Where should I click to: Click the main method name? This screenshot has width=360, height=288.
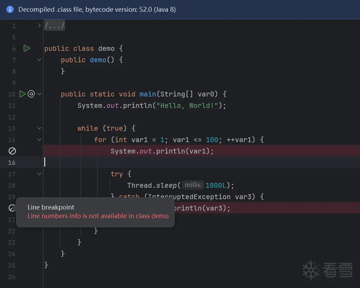click(148, 94)
